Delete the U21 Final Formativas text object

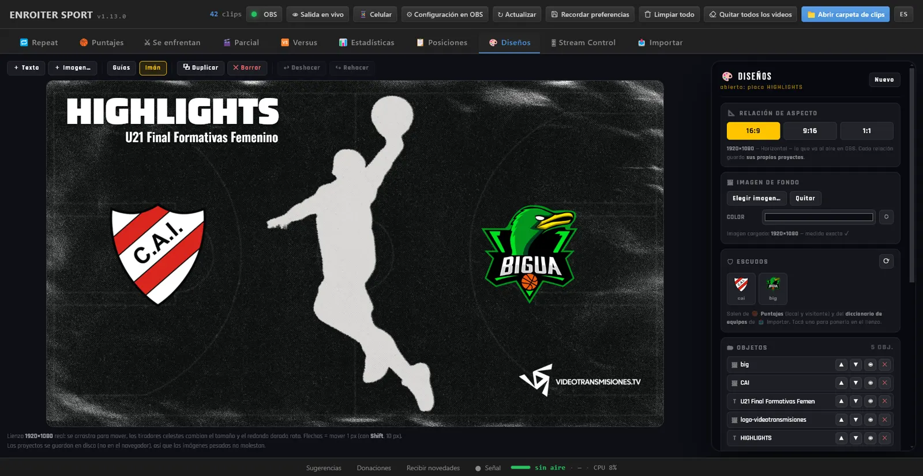(x=884, y=402)
